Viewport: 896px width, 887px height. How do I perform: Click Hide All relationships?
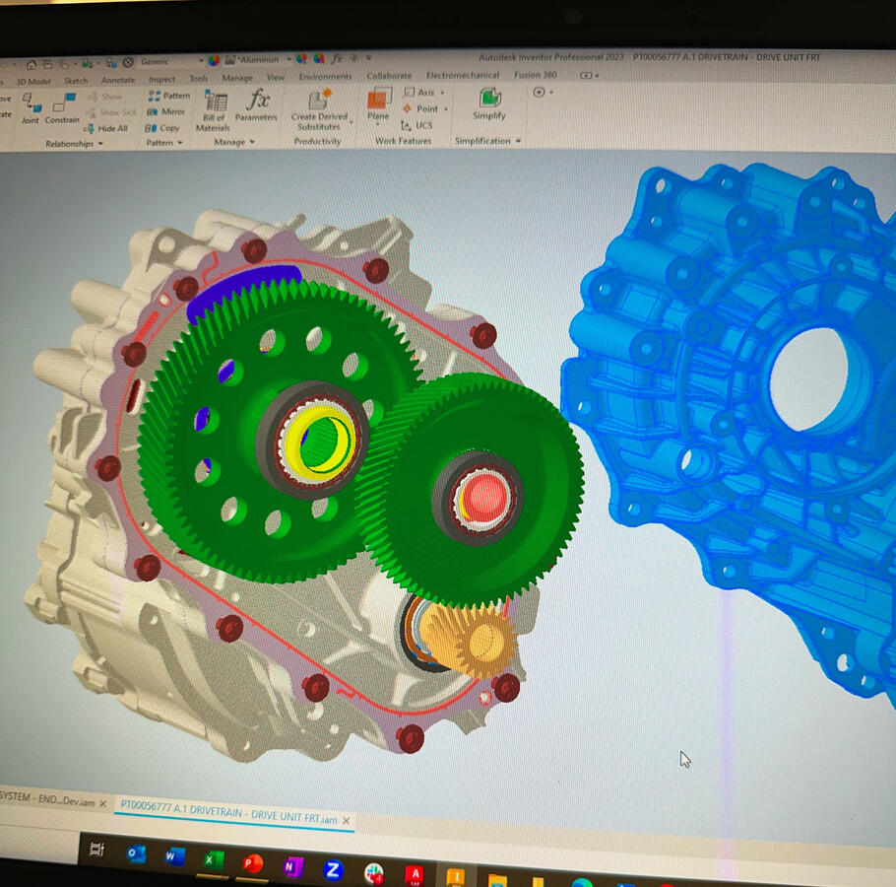click(107, 129)
